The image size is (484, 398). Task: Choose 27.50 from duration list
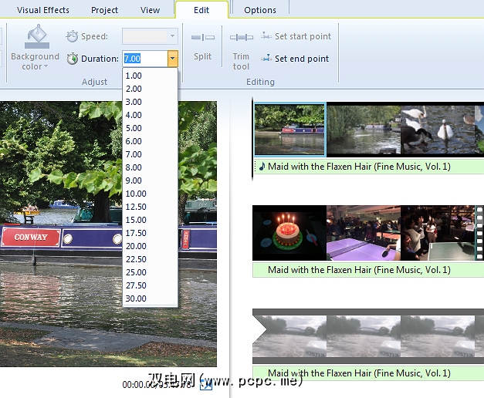point(150,285)
